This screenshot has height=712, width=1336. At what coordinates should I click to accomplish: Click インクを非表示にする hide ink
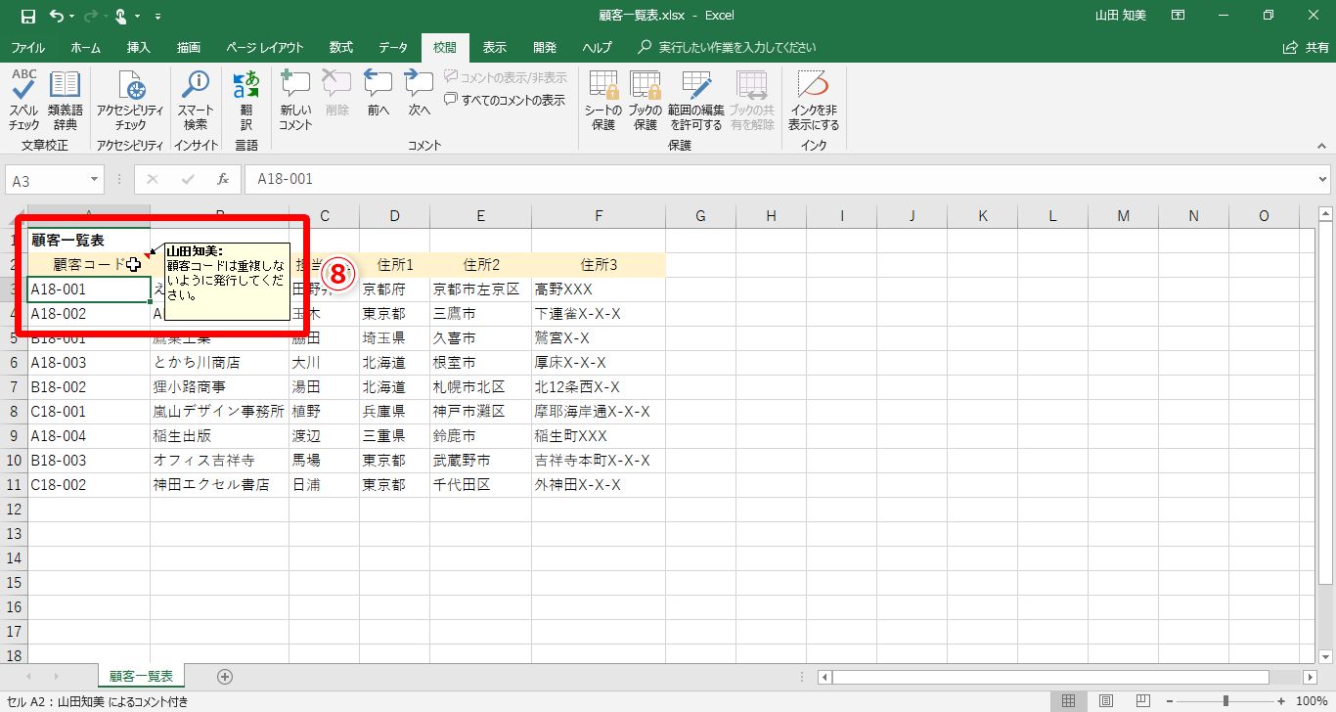[x=814, y=100]
